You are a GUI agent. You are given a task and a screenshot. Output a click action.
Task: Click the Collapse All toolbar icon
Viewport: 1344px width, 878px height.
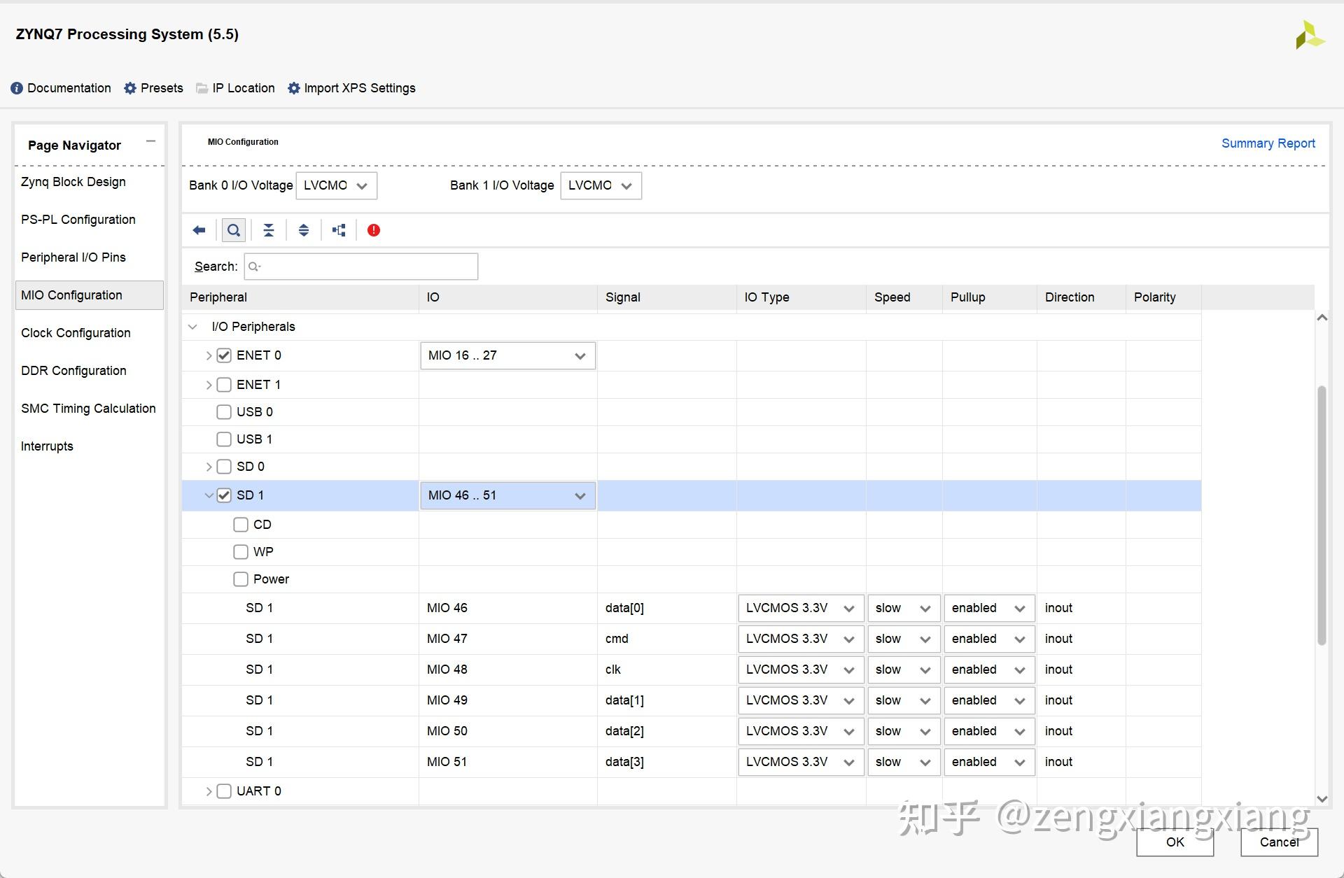(x=269, y=230)
